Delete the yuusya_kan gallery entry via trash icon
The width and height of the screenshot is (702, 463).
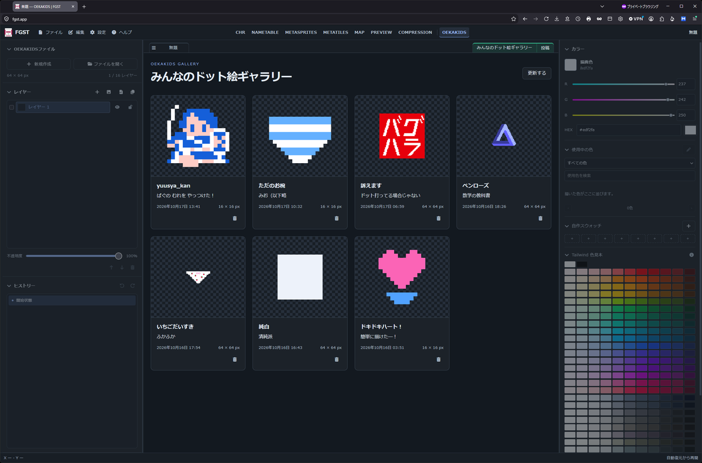(x=235, y=218)
